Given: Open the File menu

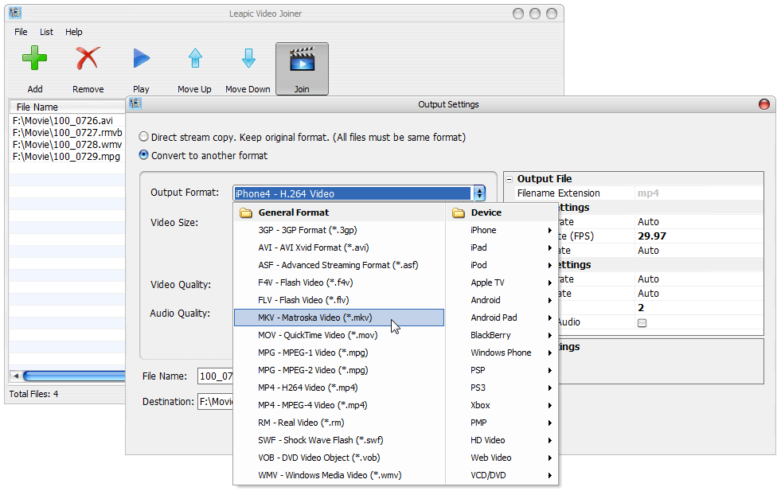Looking at the screenshot, I should point(21,32).
